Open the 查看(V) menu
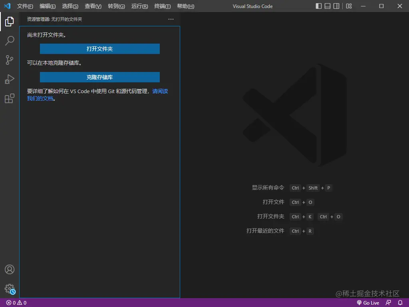The height and width of the screenshot is (307, 409). click(x=93, y=6)
